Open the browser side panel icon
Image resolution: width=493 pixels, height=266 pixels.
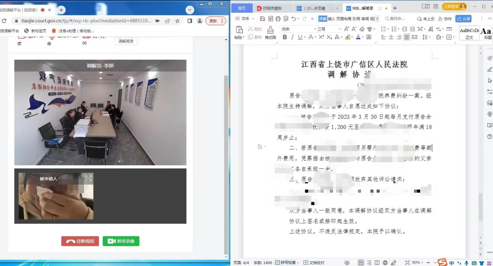click(x=189, y=20)
